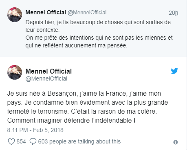Open replies via speech bubble icon

point(33,141)
